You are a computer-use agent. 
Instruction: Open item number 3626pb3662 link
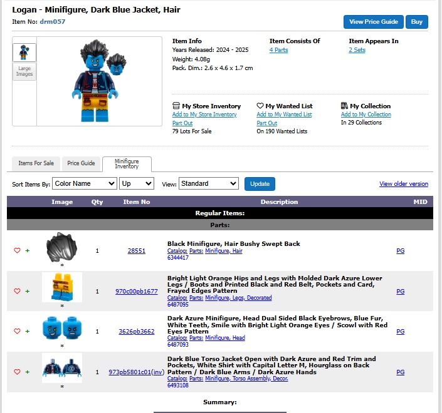137,332
